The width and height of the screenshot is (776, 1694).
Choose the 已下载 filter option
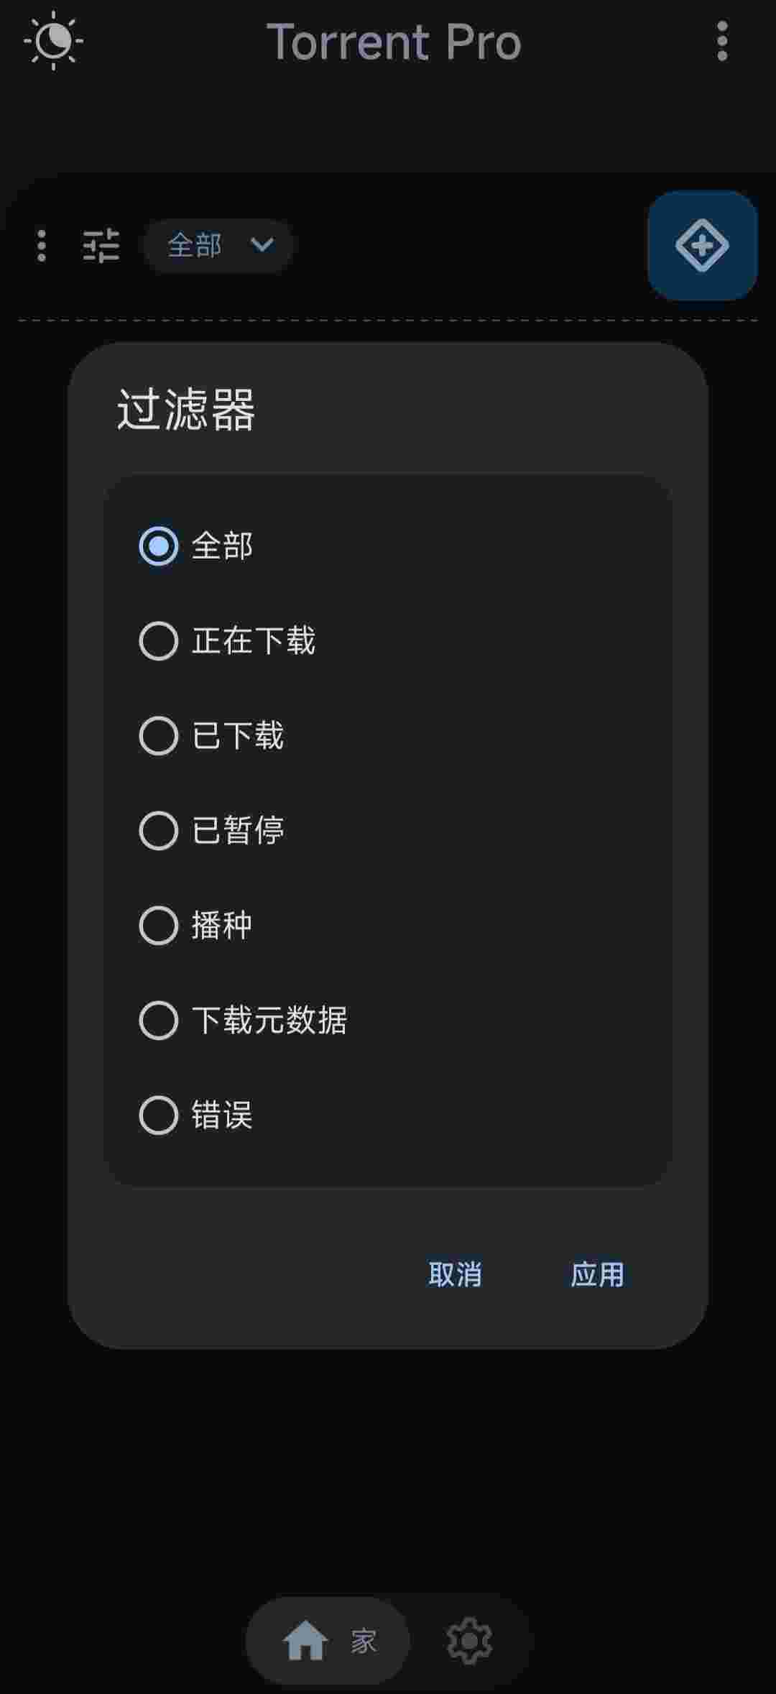(212, 736)
